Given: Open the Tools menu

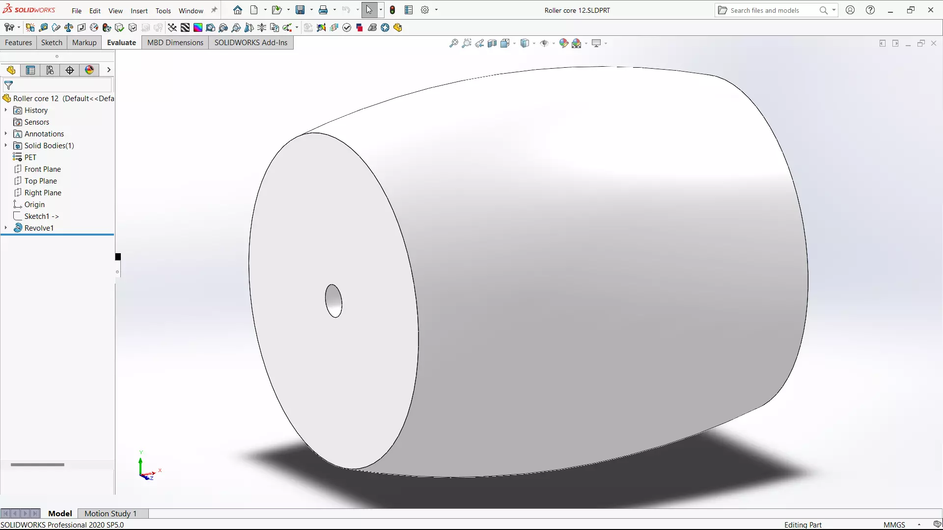Looking at the screenshot, I should [x=163, y=10].
